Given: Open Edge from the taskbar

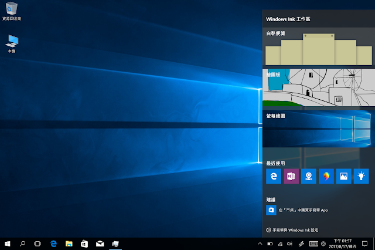Looking at the screenshot, I should 53,244.
